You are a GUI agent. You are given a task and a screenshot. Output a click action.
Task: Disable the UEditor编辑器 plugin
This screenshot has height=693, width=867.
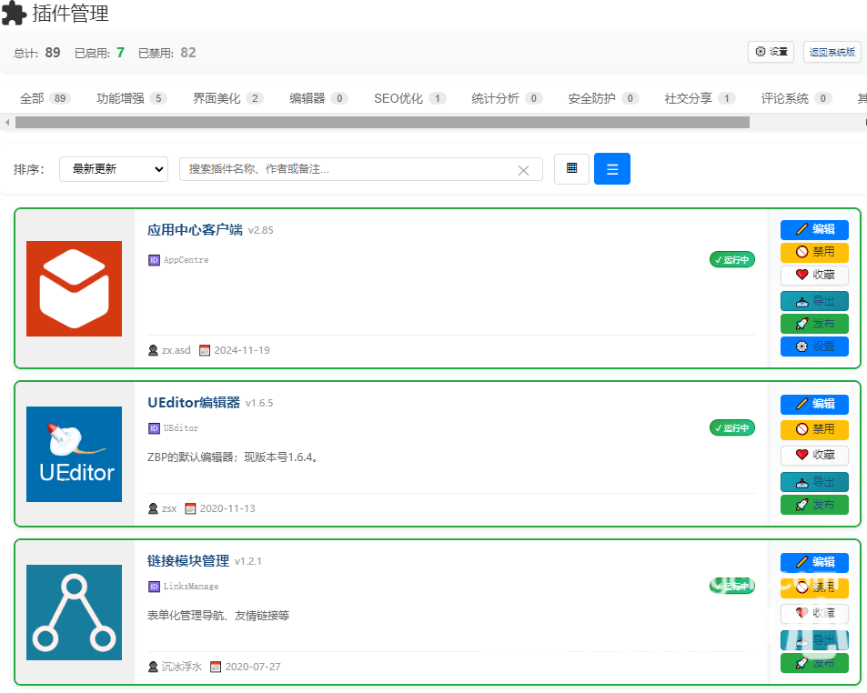[814, 429]
